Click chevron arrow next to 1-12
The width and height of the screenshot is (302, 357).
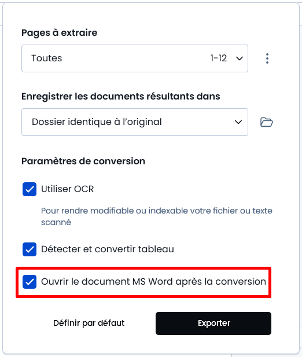pyautogui.click(x=240, y=58)
